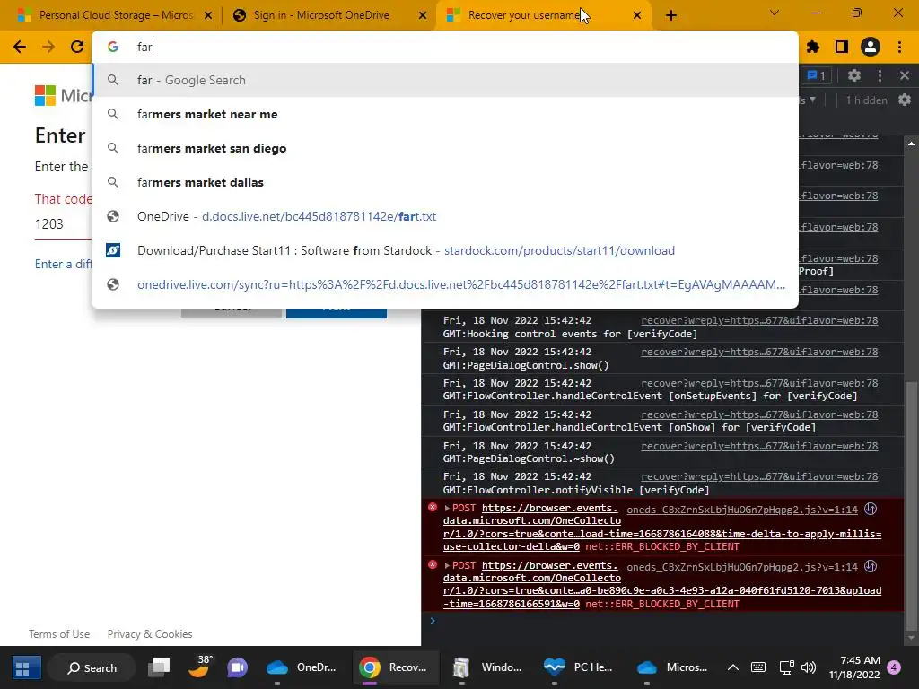Expand the second POST error disclosure triangle
This screenshot has width=919, height=689.
(447, 566)
